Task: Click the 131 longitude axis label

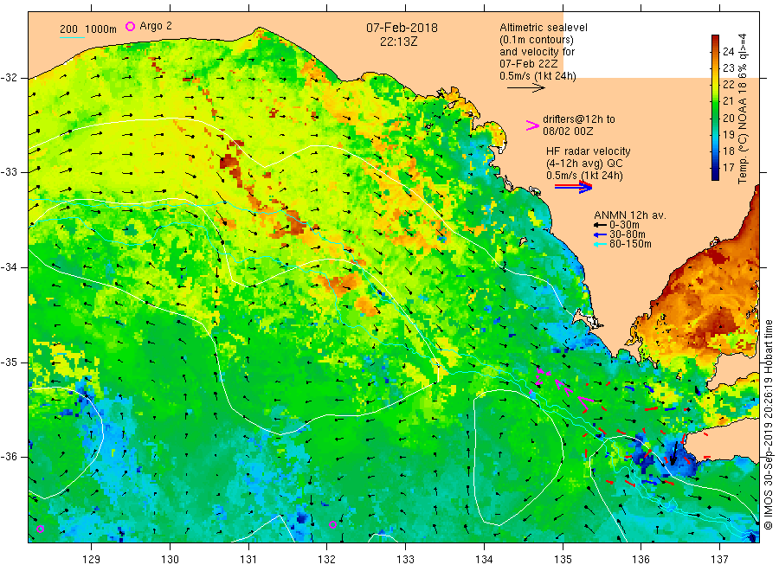Action: [248, 560]
